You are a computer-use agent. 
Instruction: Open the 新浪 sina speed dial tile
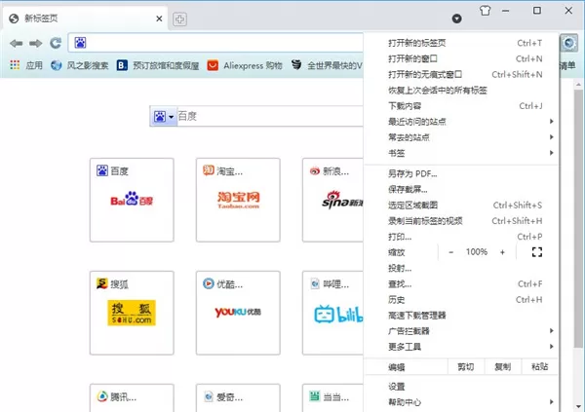coord(332,200)
